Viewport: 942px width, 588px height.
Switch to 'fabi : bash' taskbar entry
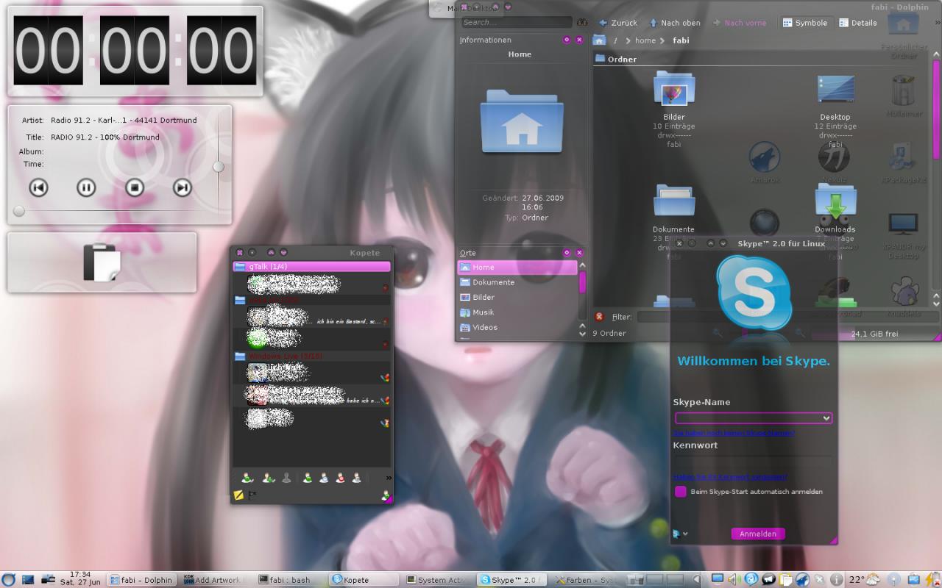point(289,580)
